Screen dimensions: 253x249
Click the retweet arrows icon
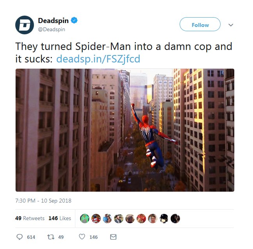(51, 237)
